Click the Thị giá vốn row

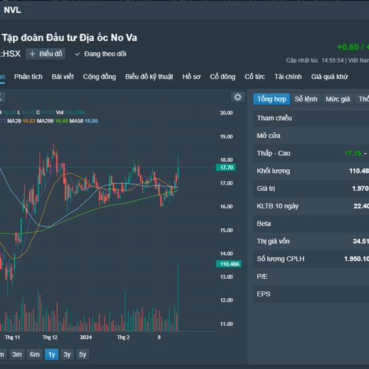(x=311, y=241)
